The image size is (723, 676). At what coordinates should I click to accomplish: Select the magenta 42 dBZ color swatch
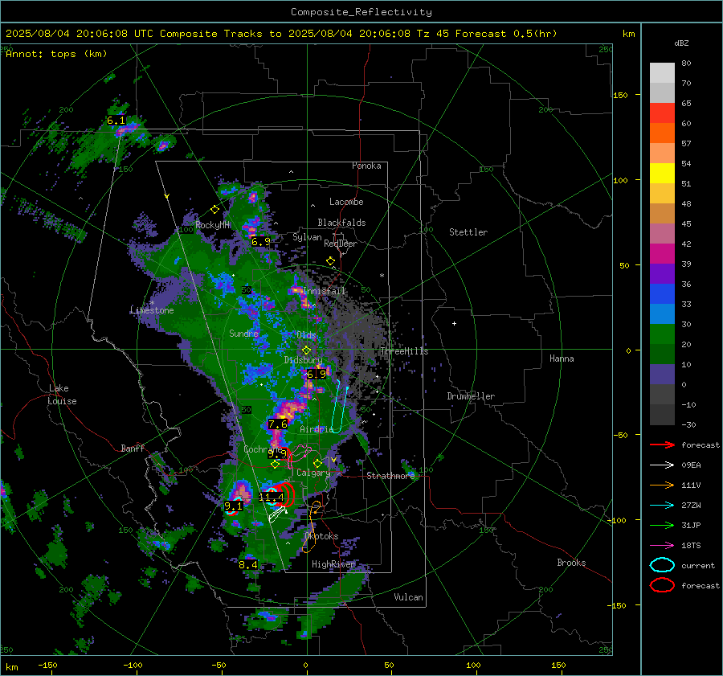tap(662, 254)
